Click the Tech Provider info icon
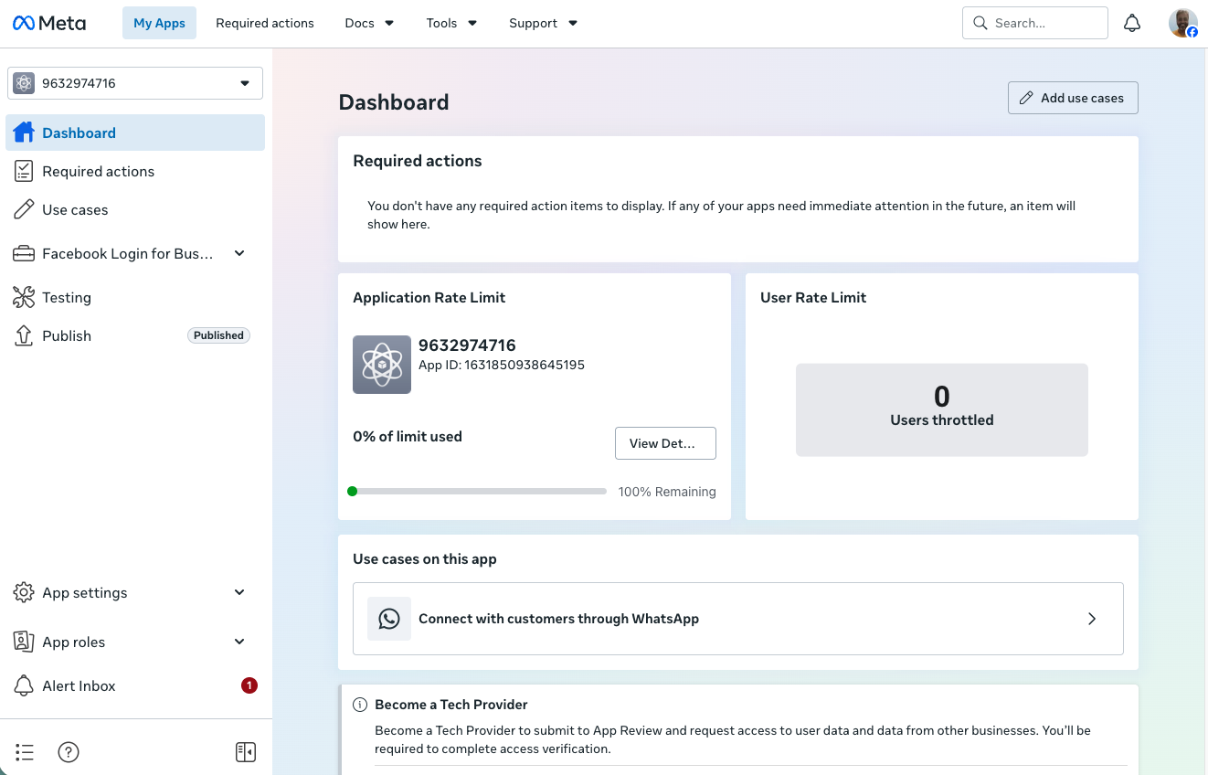The image size is (1208, 775). coord(360,705)
